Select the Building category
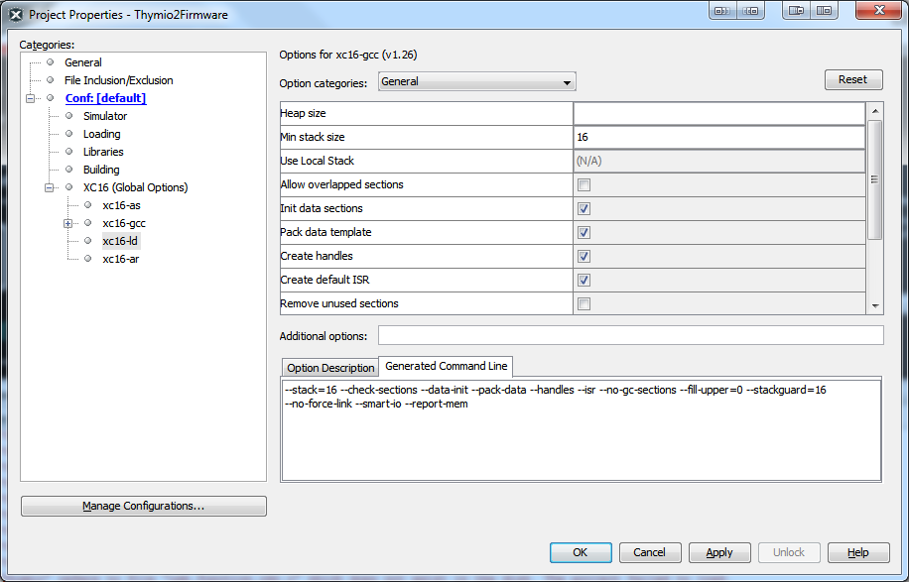 tap(101, 170)
